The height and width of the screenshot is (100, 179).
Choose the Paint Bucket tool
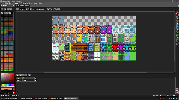coord(177,29)
